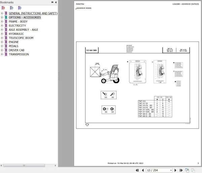This screenshot has width=202, height=173.
Task: Open GENERAL INSTRUCTIONS AND SAFETY bookmark
Action: point(33,13)
